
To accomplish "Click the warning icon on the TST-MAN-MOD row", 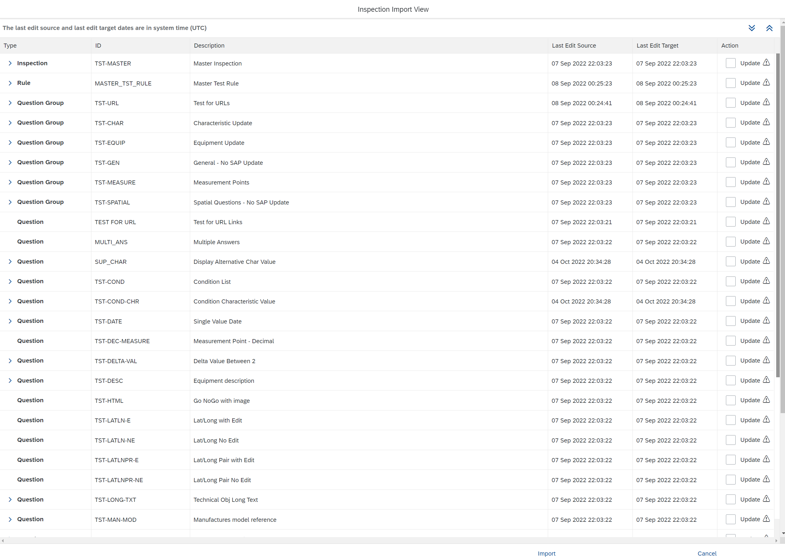I will (766, 519).
